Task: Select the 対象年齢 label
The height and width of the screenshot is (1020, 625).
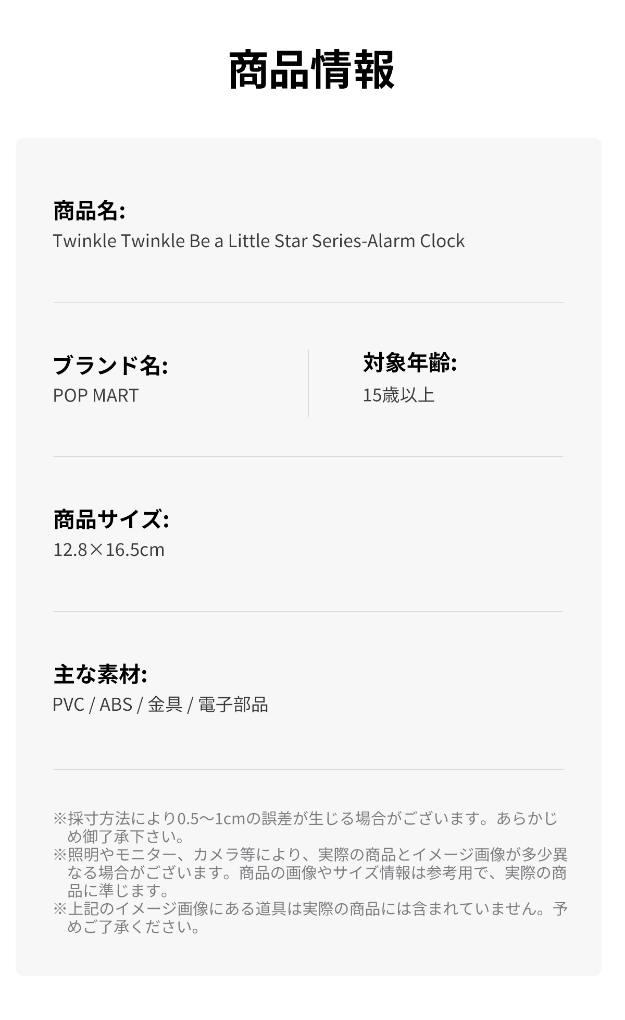Action: coord(409,363)
